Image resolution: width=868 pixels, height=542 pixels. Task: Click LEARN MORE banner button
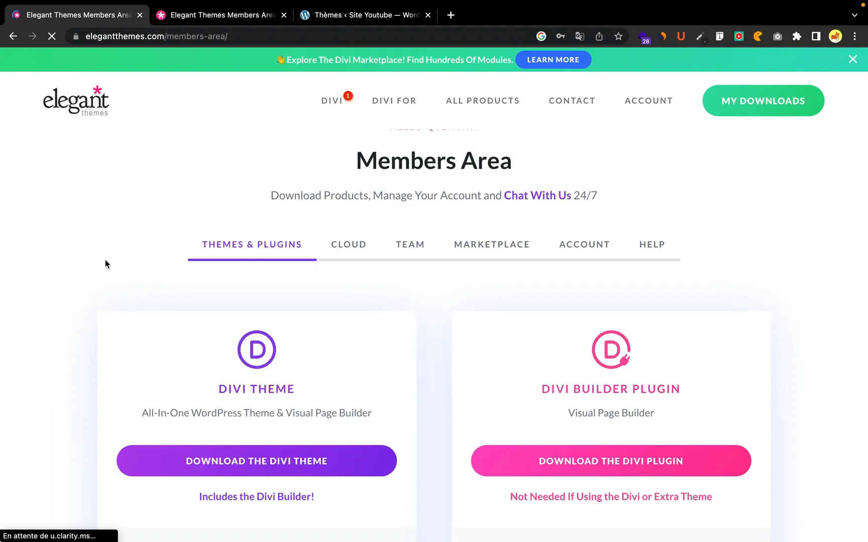[553, 60]
